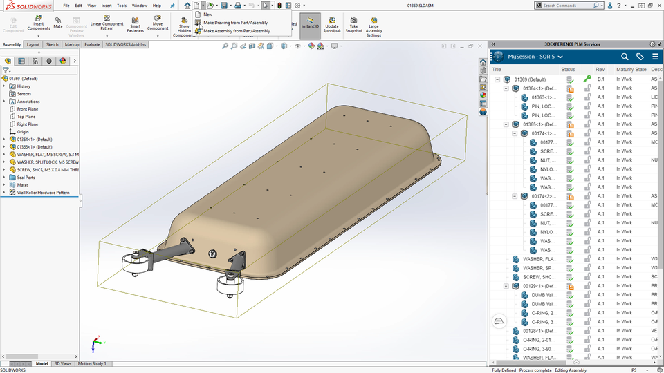Screen dimensions: 664x373
Task: Click the IPS units in the status bar
Action: 634,370
